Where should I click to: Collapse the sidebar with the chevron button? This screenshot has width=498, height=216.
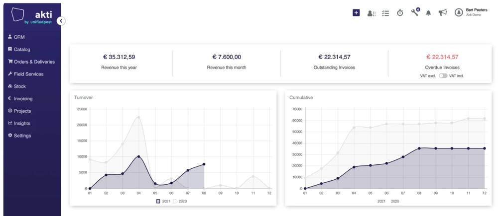click(61, 21)
